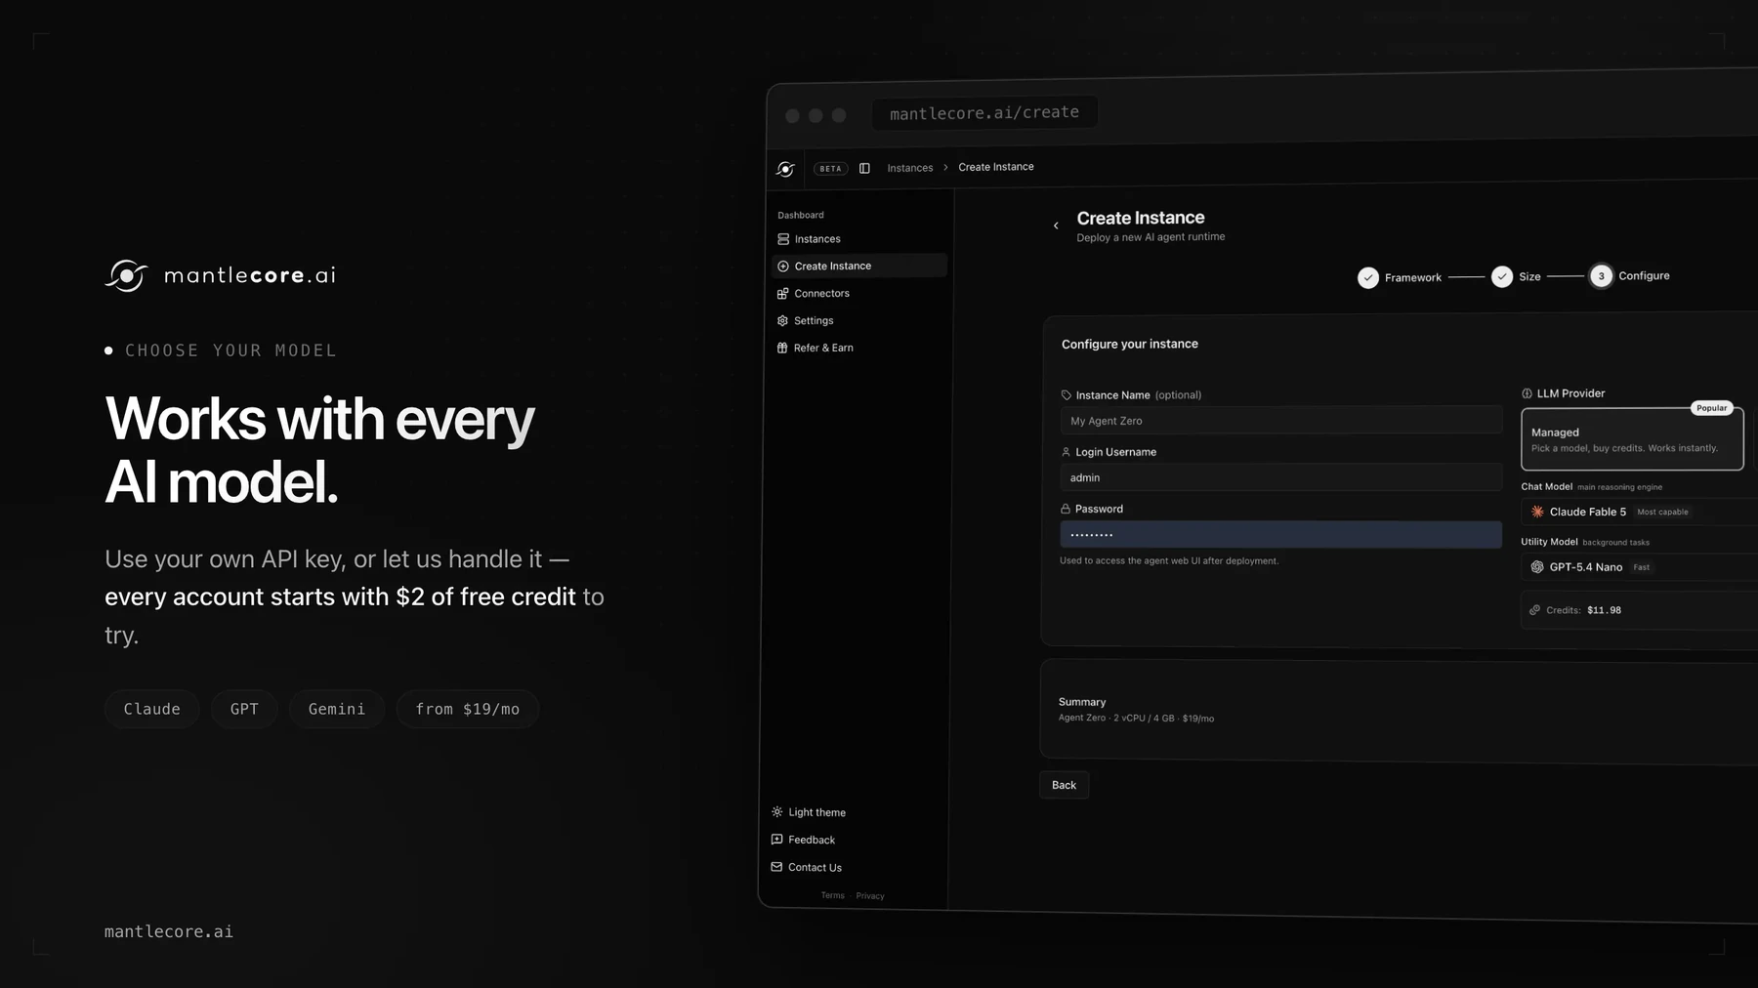Click the 'Fast' tag beside GPT-5.4 Nano

click(1642, 567)
